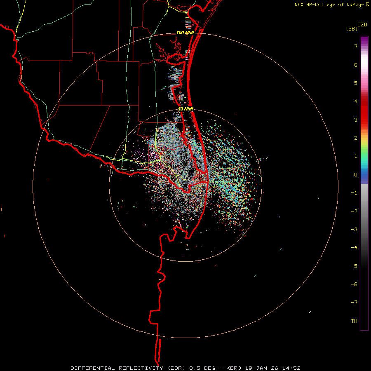Click the -5 value on the ZDR scale
Image resolution: width=371 pixels, height=371 pixels.
[x=354, y=266]
